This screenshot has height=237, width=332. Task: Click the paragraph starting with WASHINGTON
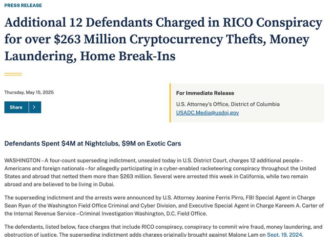coord(160,172)
